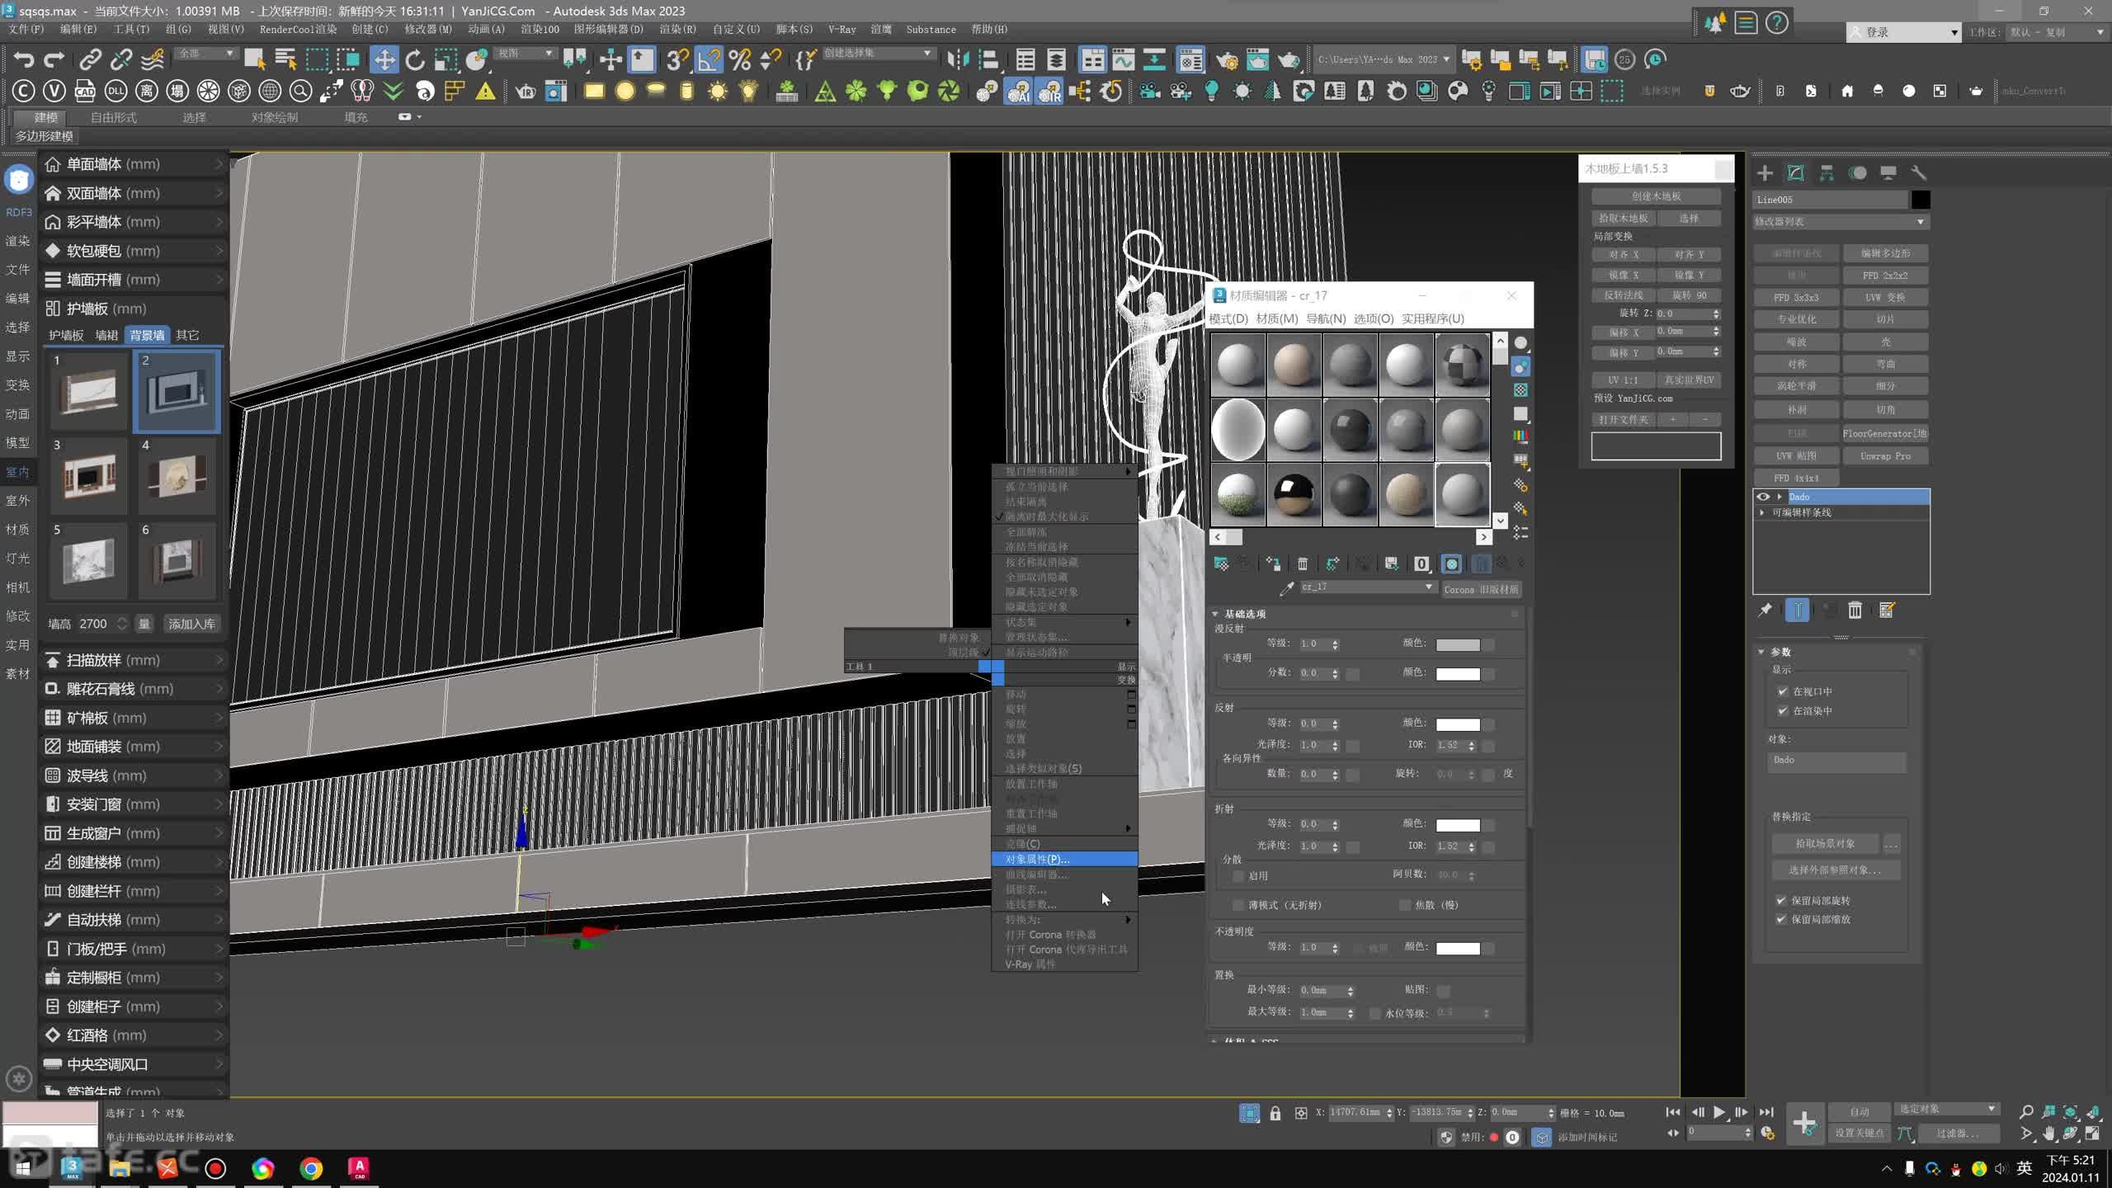Open the 修改器列表 dropdown

click(x=1841, y=222)
